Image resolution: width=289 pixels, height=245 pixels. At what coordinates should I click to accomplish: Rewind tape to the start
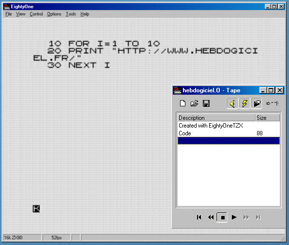pyautogui.click(x=198, y=217)
